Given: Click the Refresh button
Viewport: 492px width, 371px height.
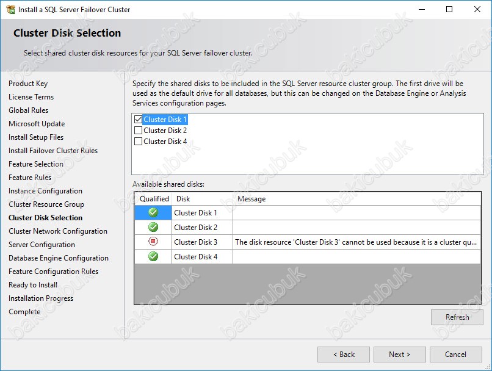Looking at the screenshot, I should click(457, 317).
